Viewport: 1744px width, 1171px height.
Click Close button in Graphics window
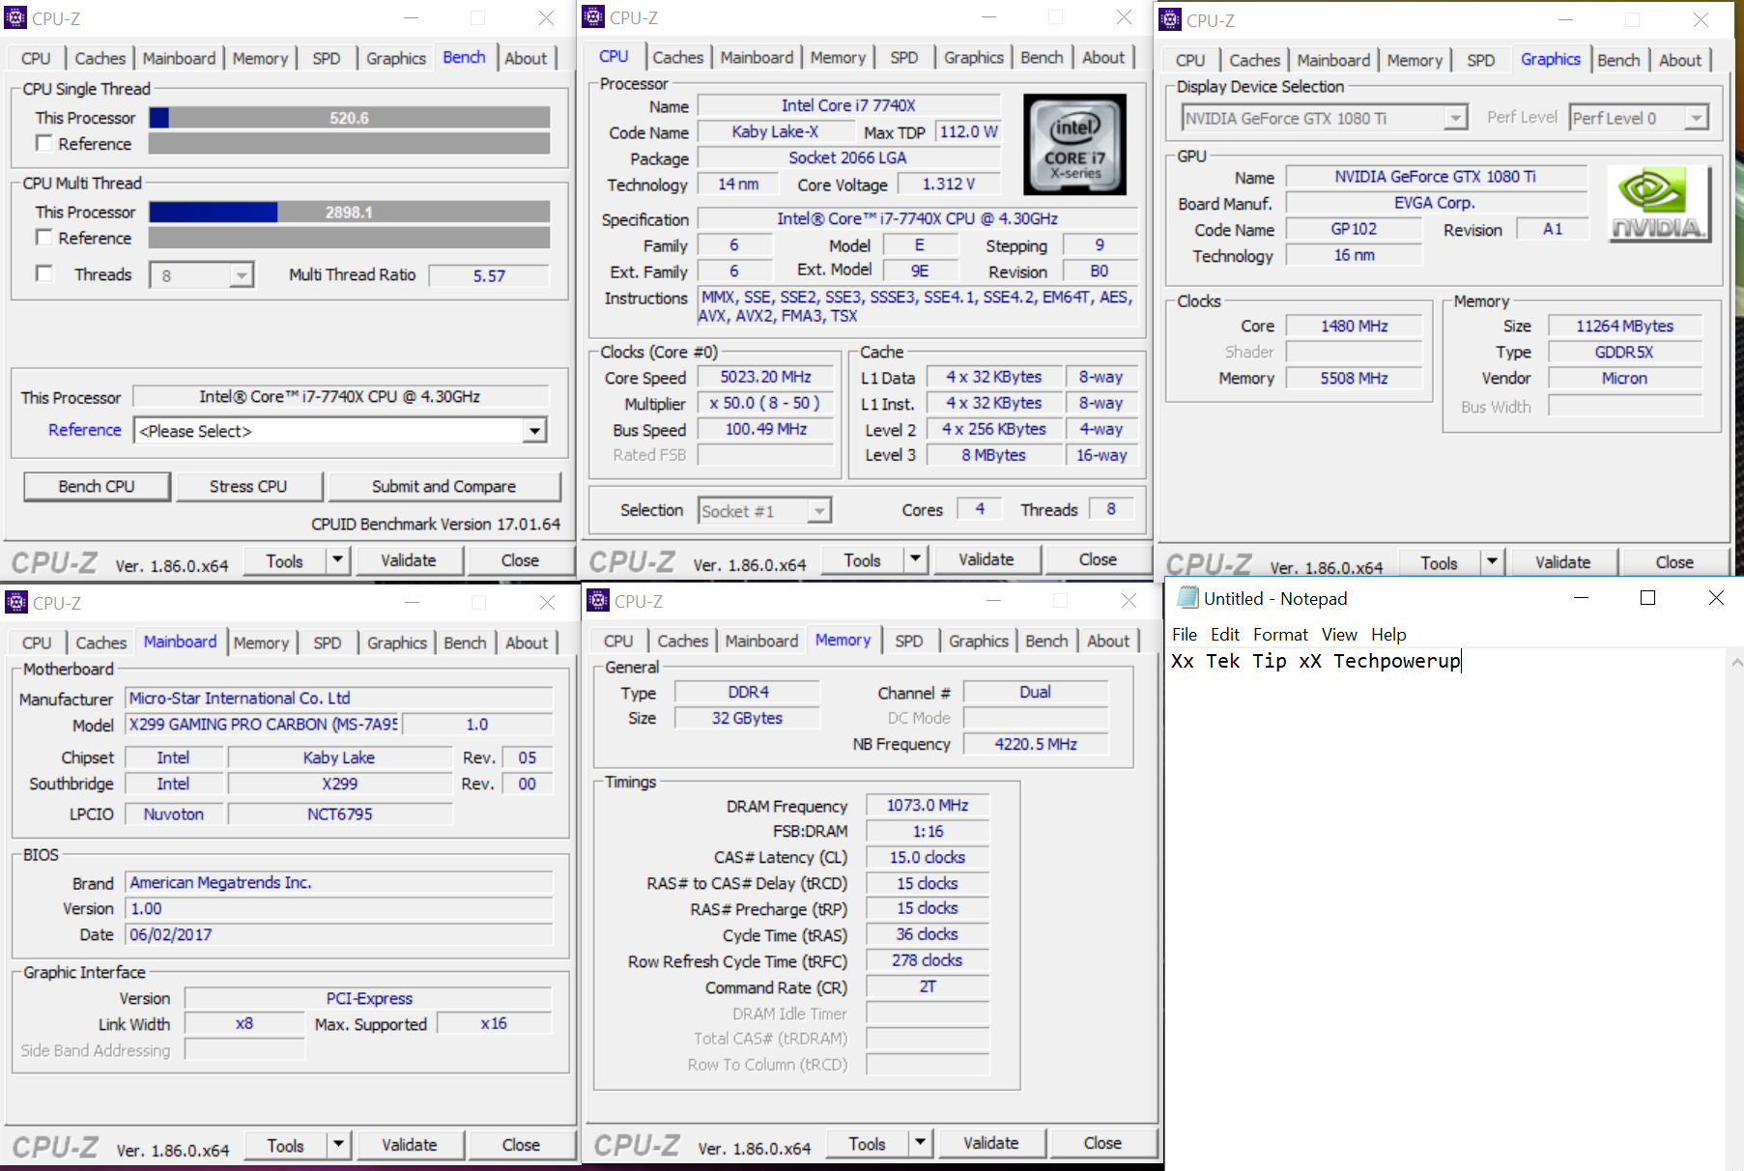(x=1673, y=562)
